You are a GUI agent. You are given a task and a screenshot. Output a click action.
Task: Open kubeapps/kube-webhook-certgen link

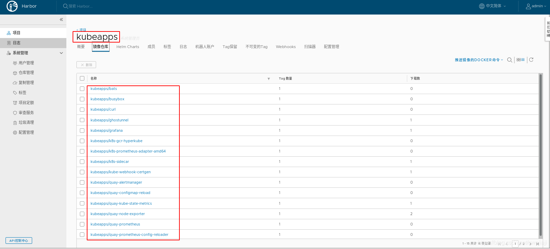[121, 172]
